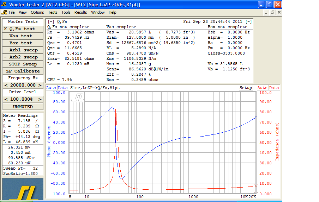Increase frequency with right arrow
Image resolution: width=319 pixels, height=202 pixels.
[x=40, y=85]
